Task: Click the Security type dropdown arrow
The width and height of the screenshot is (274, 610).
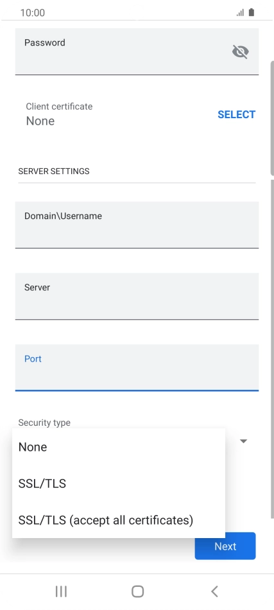Action: coord(243,441)
